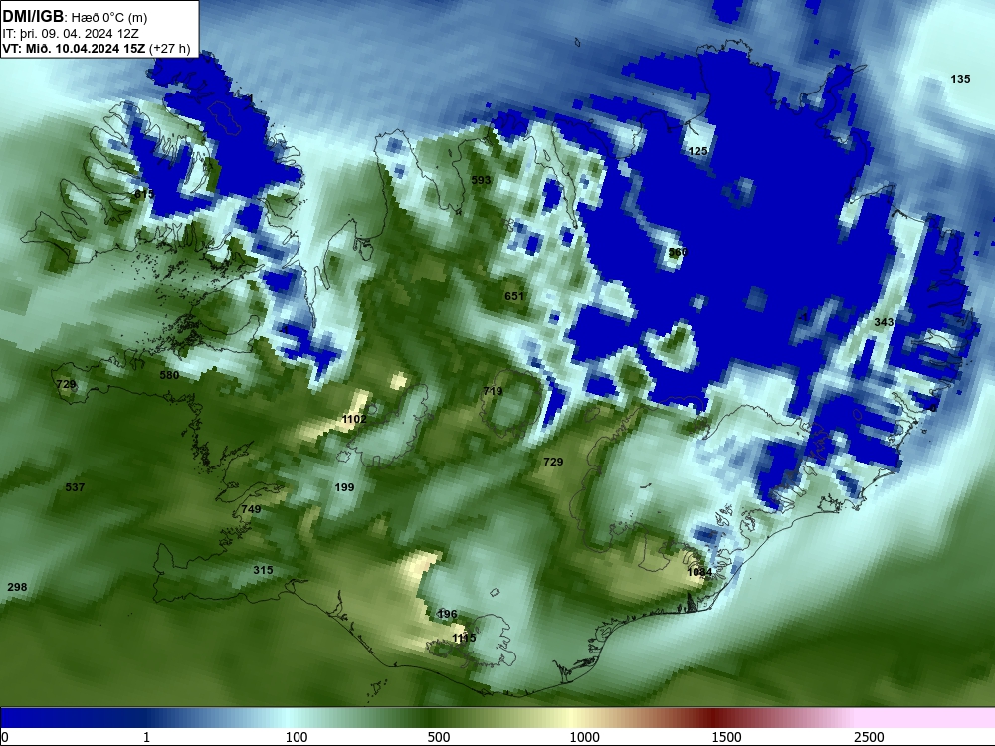
Task: Click the 1 label on the color scale
Action: click(x=146, y=737)
